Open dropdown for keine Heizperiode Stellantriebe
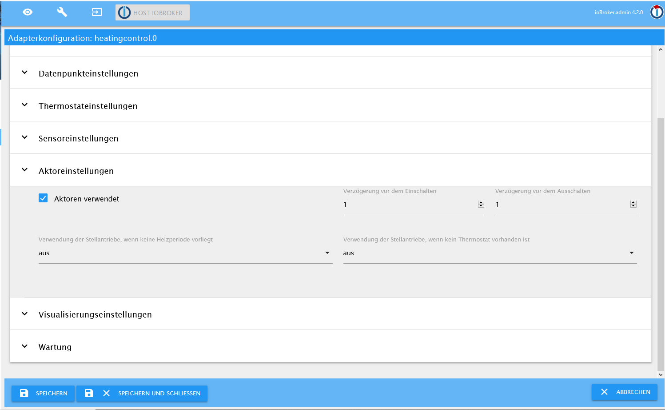The image size is (665, 410). pos(185,253)
